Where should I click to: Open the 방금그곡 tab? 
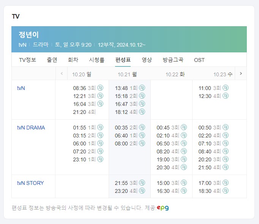click(x=173, y=60)
